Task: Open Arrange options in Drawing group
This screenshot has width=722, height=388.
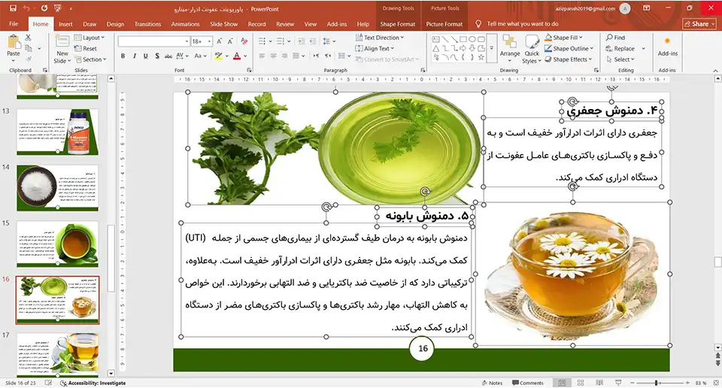Action: coord(510,48)
